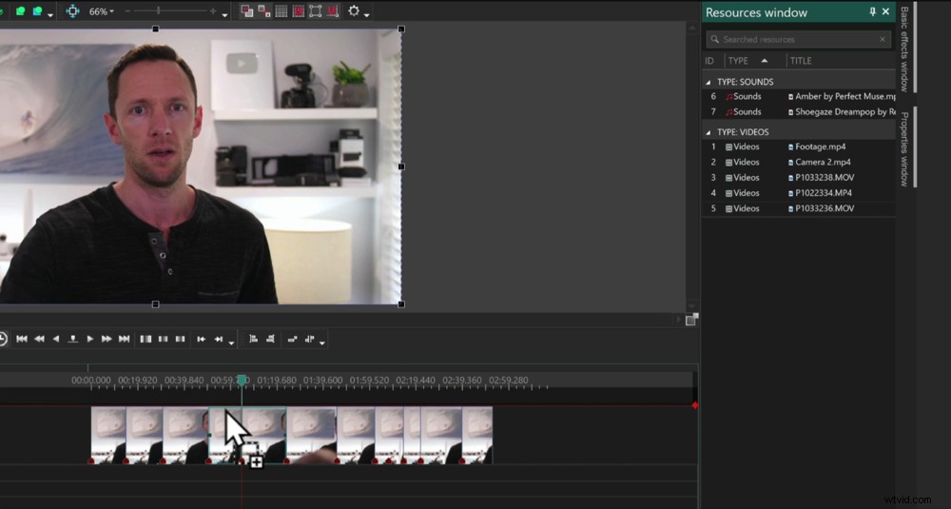
Task: Click the blue-green speech bubble icon
Action: [38, 10]
